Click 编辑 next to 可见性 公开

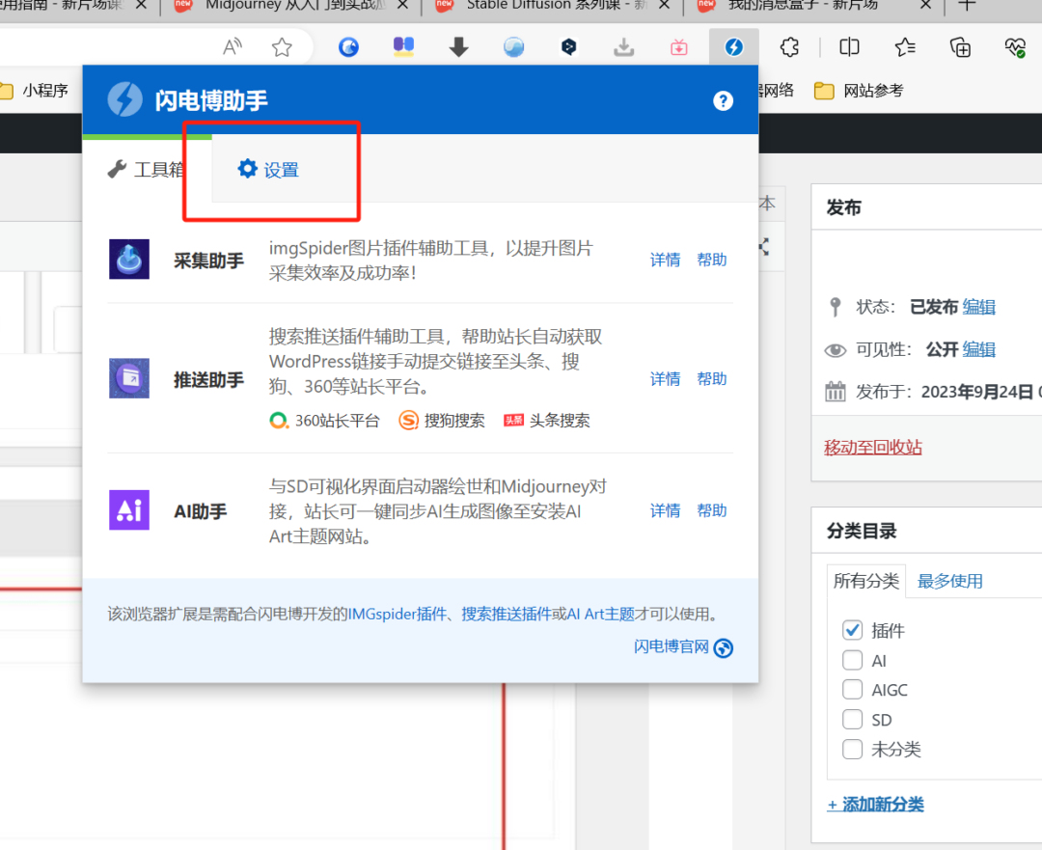click(978, 349)
